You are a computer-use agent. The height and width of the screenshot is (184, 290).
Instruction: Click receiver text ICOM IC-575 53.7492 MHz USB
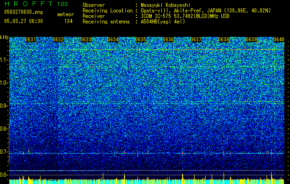[x=185, y=16]
